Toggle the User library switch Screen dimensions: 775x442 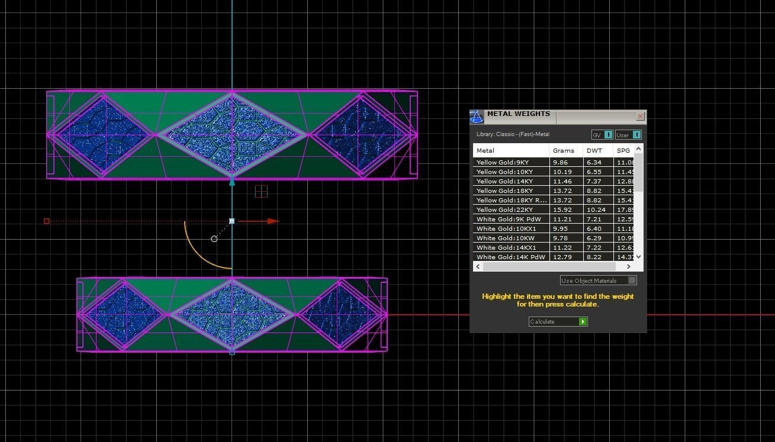coord(628,135)
